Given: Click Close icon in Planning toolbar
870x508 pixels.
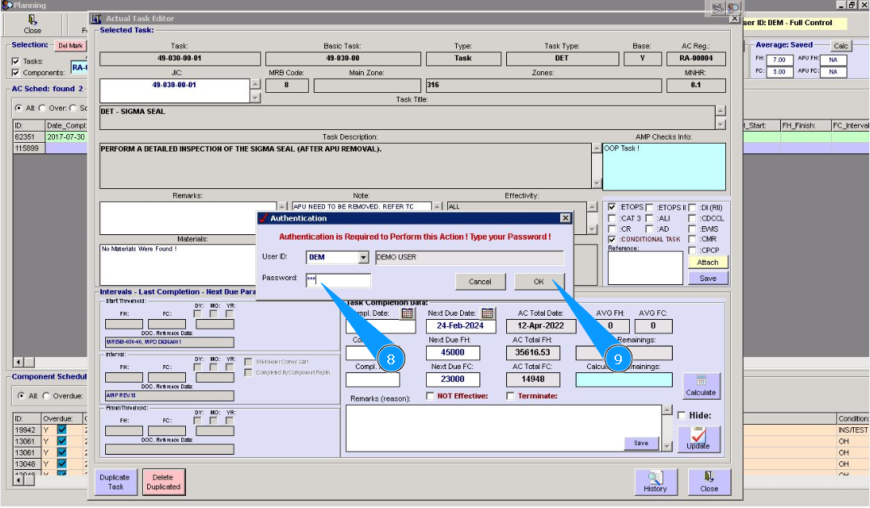Looking at the screenshot, I should [x=32, y=24].
